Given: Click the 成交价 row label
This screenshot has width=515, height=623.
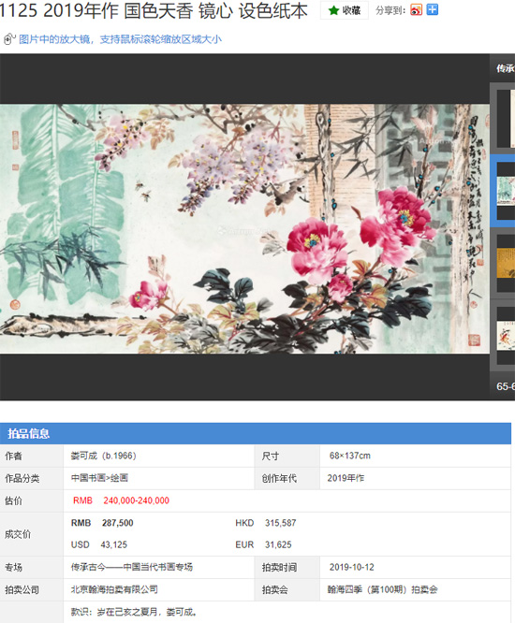Looking at the screenshot, I should pyautogui.click(x=18, y=534).
